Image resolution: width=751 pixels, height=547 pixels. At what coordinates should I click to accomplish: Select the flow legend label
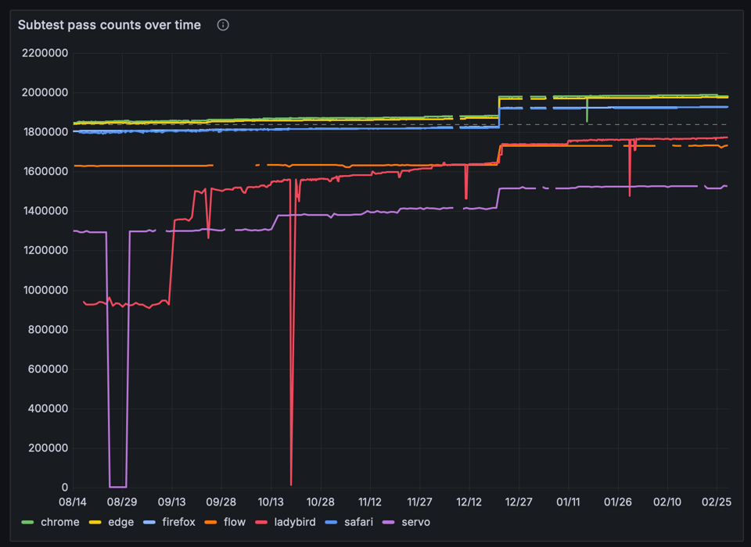coord(234,522)
